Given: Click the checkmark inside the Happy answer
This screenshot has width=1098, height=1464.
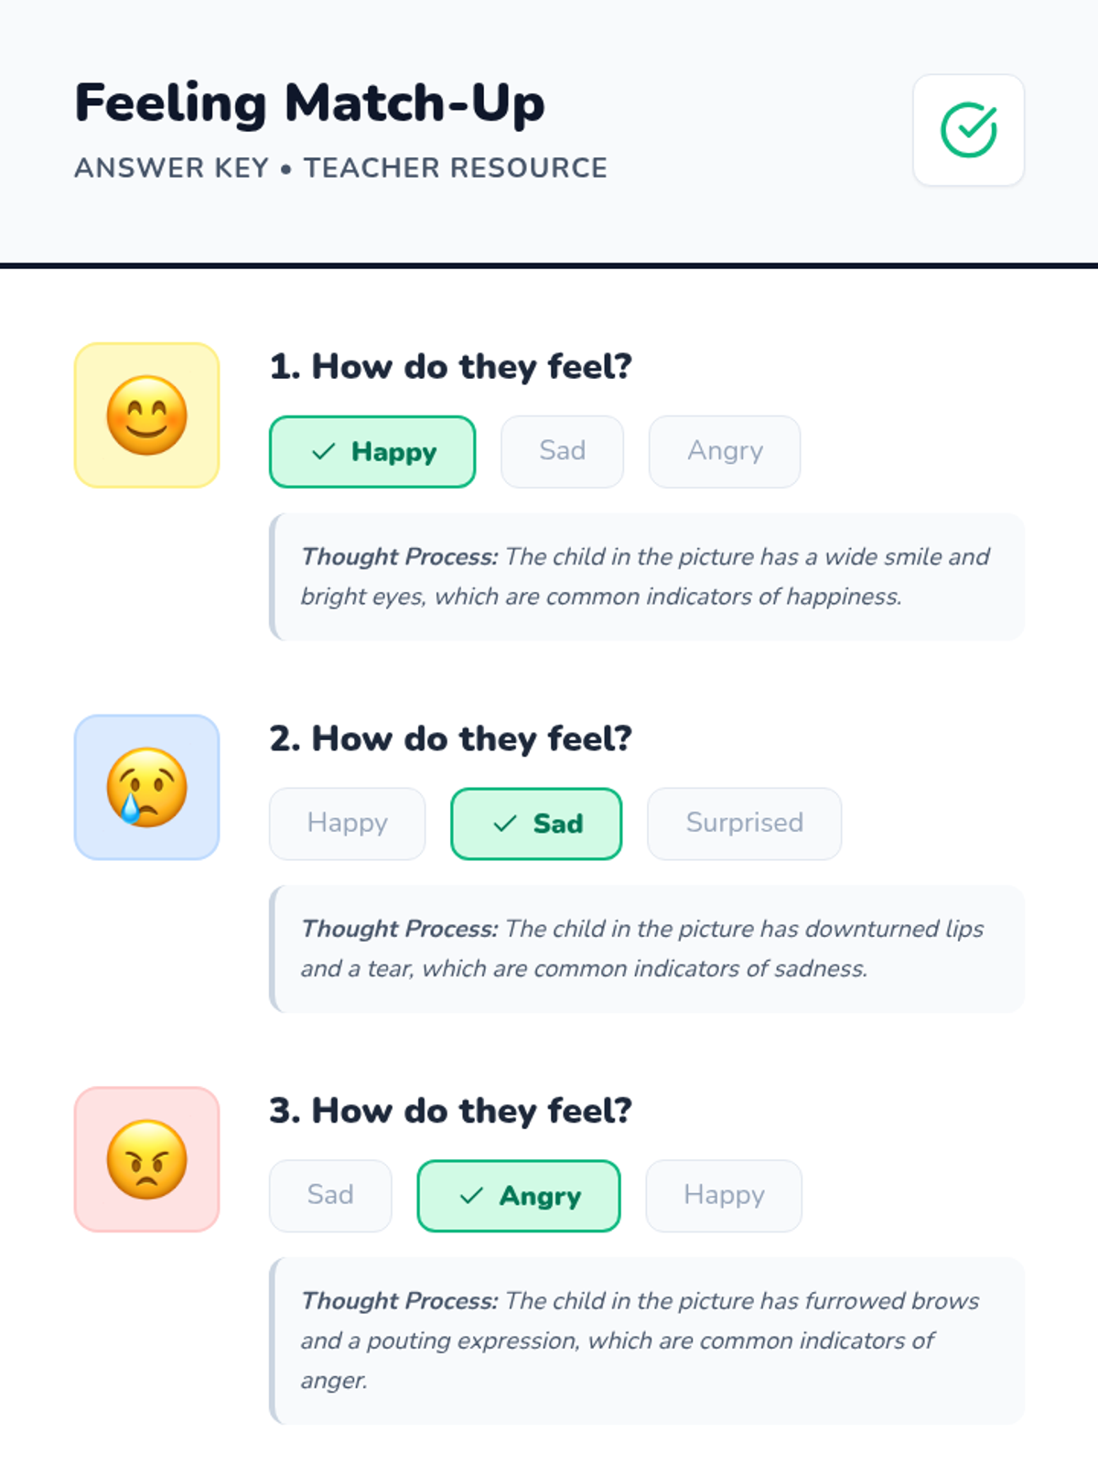Looking at the screenshot, I should tap(324, 452).
